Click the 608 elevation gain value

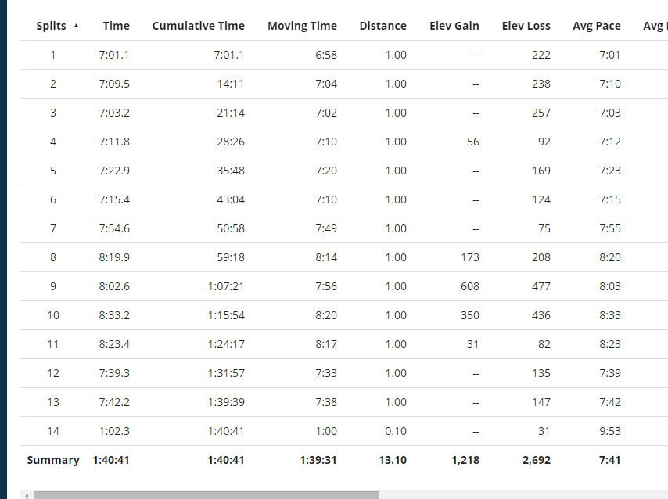pyautogui.click(x=470, y=286)
